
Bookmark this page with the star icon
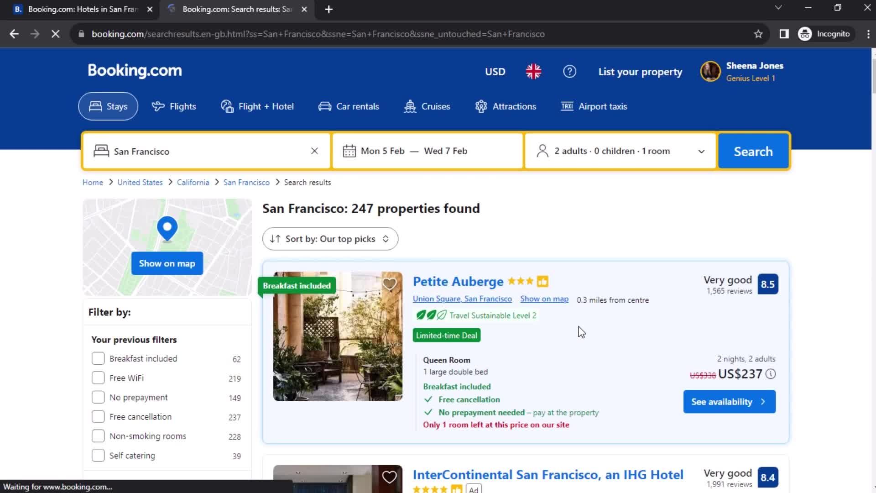[758, 34]
